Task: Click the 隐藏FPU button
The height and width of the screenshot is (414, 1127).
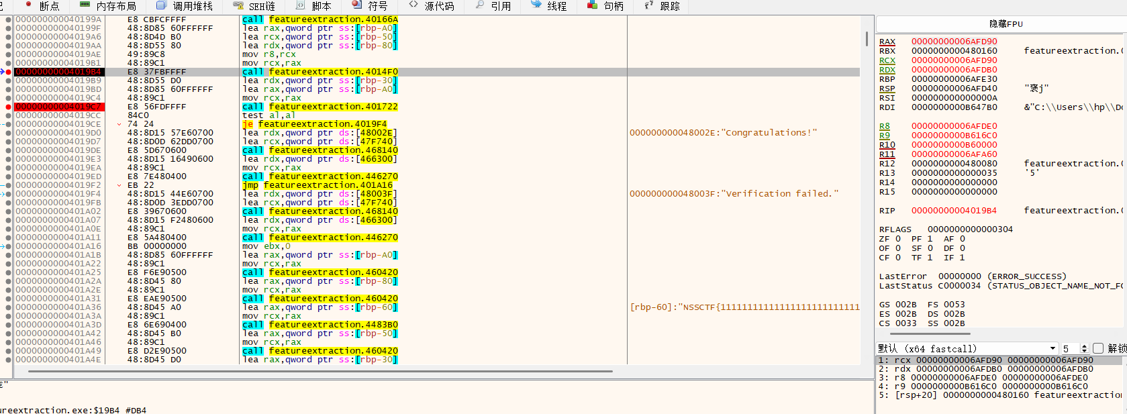Action: 1006,24
